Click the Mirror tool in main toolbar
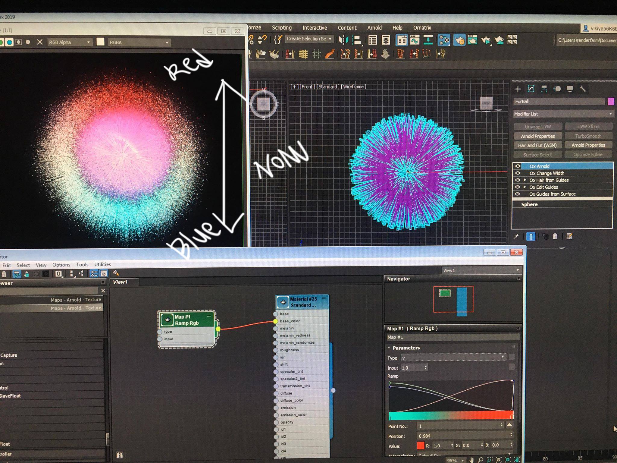617x463 pixels. tap(343, 40)
